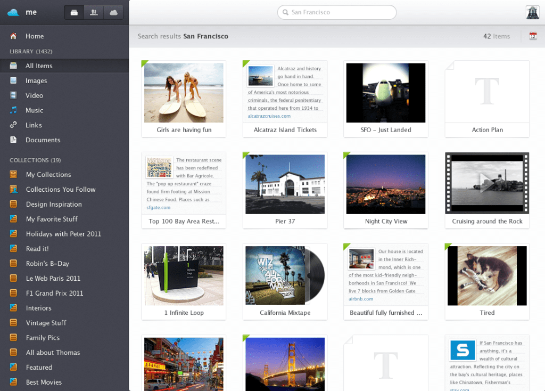Open the airbnb.com link
Viewport: 545px width, 391px height.
coord(361,299)
